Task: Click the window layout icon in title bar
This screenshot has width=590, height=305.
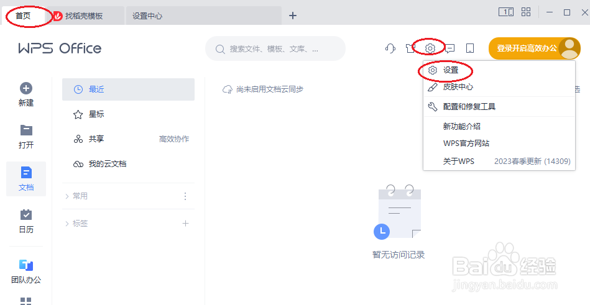Action: coord(506,12)
